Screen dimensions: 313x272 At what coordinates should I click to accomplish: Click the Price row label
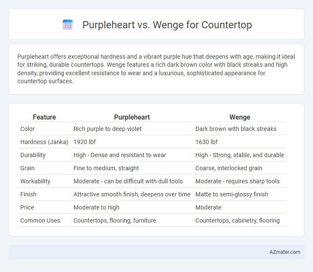point(27,207)
